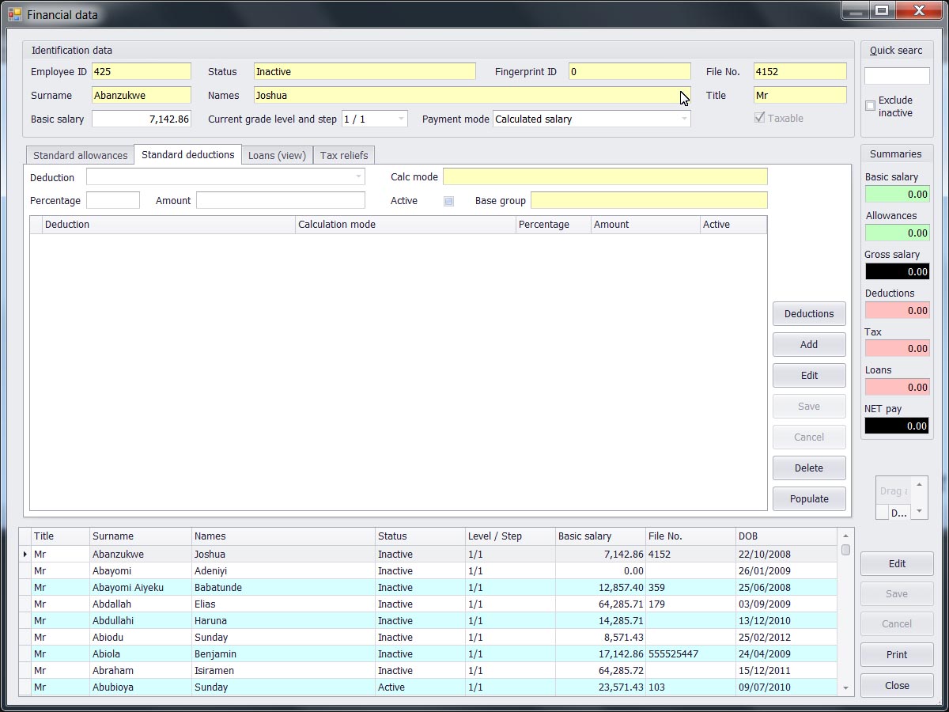Click the row selector arrow beside Abanzukwe
The height and width of the screenshot is (712, 949).
tap(25, 555)
